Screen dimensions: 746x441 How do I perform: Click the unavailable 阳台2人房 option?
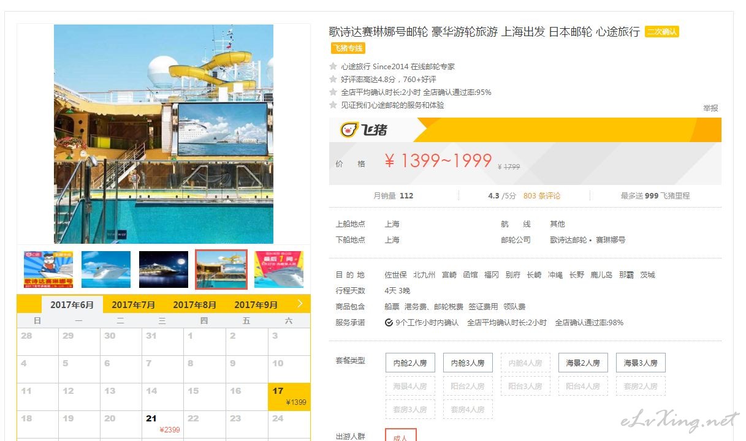tap(468, 386)
